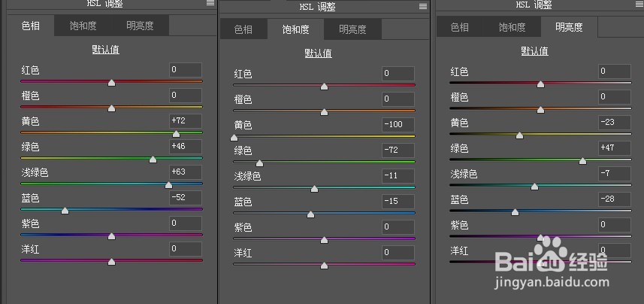Click the 紫色 hue slider handle

coord(111,236)
